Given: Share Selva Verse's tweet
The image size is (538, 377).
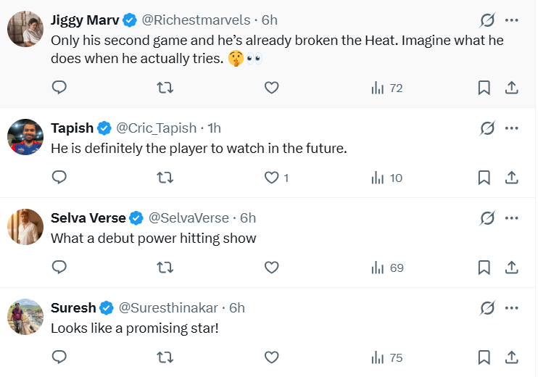Looking at the screenshot, I should tap(510, 268).
